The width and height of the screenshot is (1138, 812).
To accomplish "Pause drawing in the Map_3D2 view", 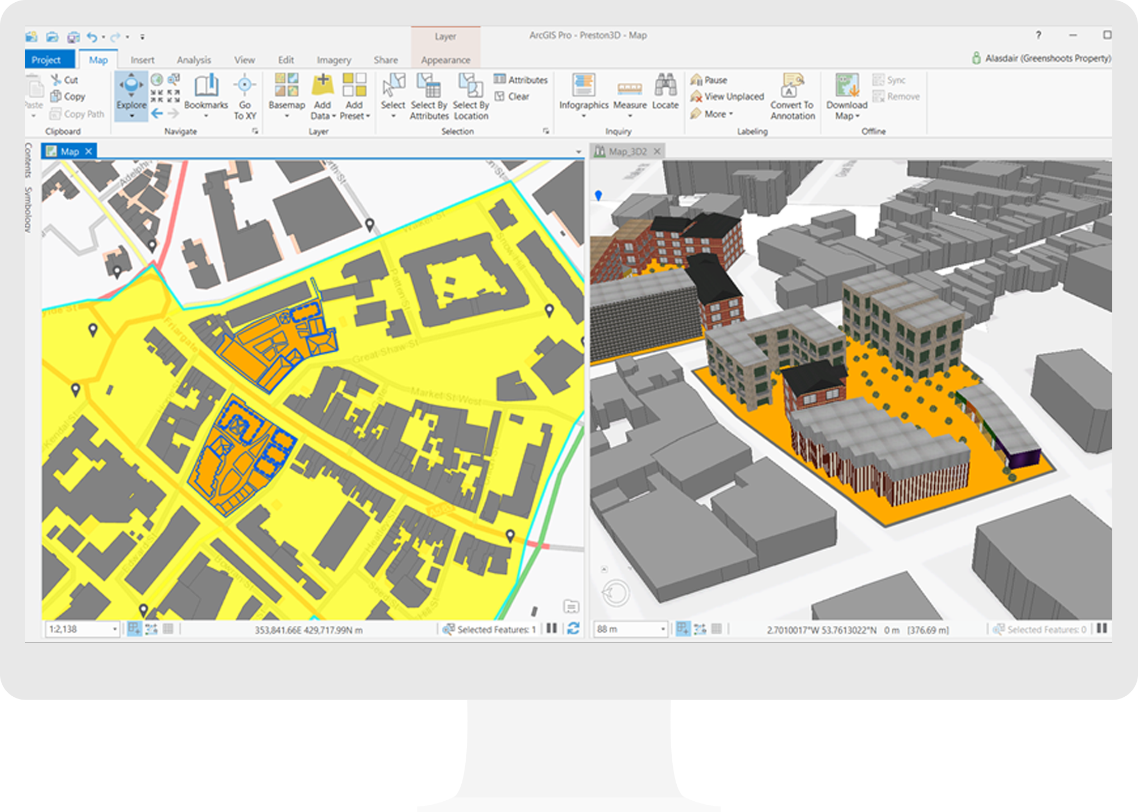I will (1102, 629).
